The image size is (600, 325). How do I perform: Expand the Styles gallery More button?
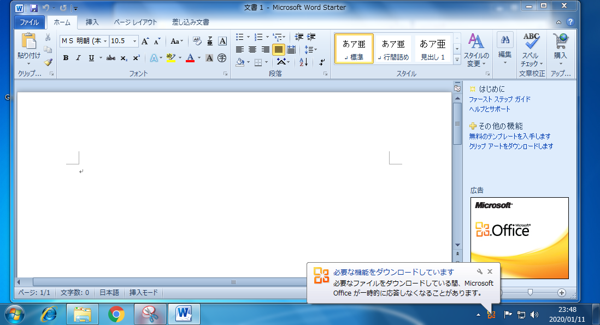457,60
